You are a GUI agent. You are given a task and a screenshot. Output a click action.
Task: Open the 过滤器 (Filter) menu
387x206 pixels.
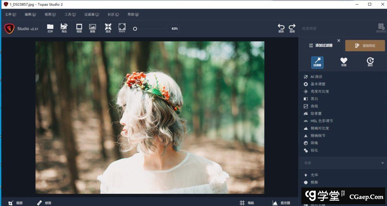(x=91, y=15)
